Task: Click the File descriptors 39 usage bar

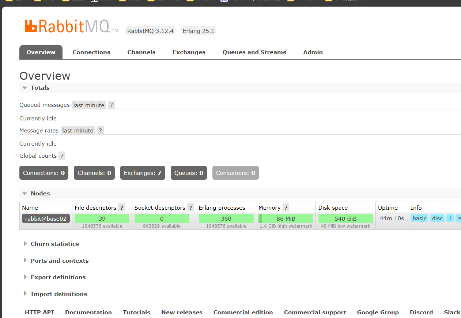Action: point(102,218)
